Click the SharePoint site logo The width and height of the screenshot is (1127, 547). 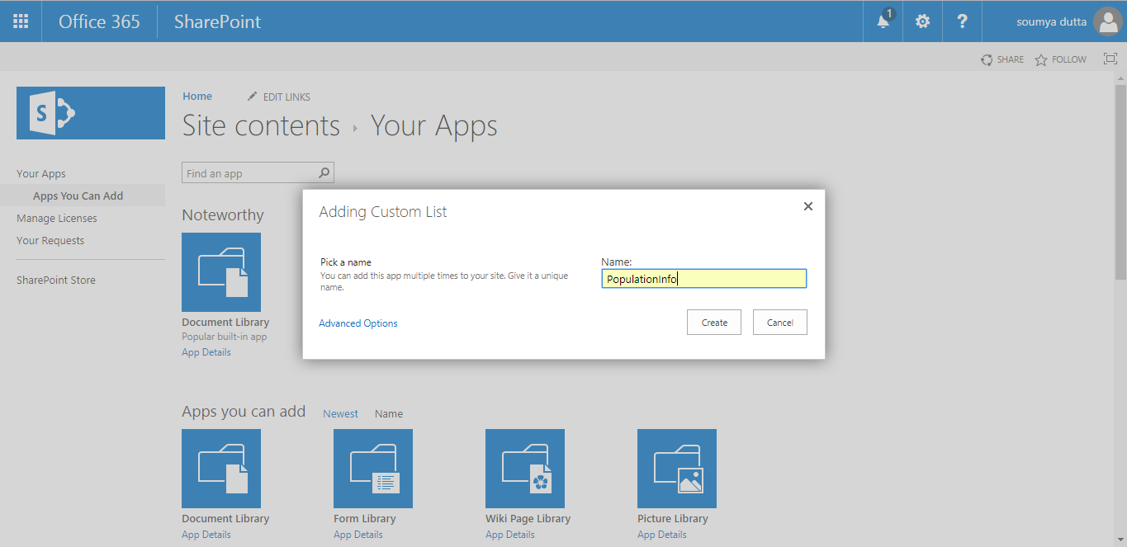pos(90,112)
